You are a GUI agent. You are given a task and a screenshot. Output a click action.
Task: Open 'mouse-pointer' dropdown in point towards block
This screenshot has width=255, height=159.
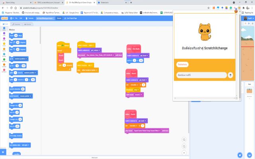pyautogui.click(x=25, y=96)
